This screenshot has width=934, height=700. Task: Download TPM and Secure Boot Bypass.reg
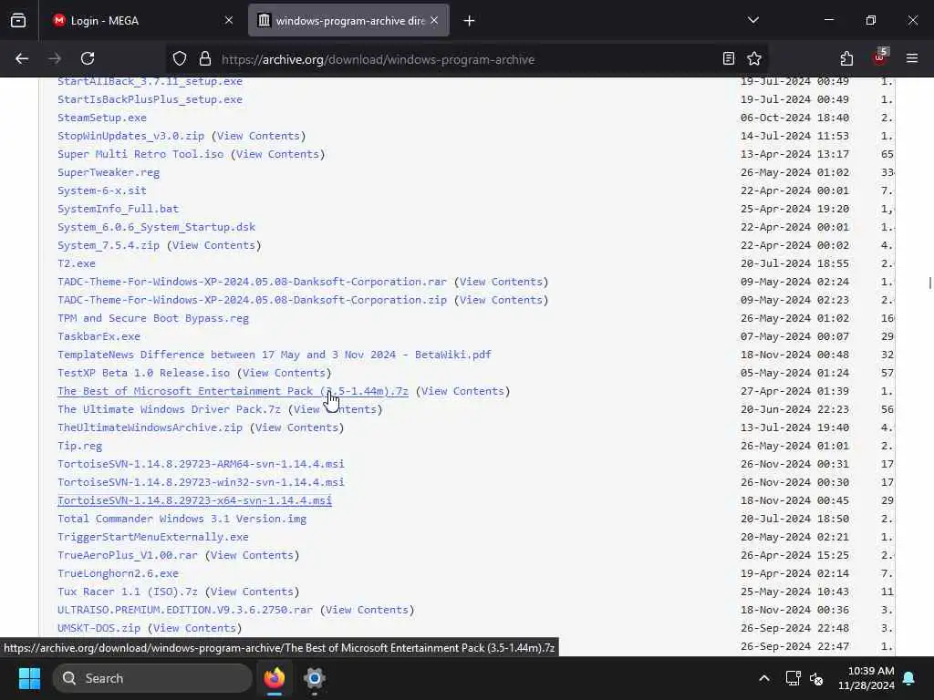pyautogui.click(x=153, y=318)
